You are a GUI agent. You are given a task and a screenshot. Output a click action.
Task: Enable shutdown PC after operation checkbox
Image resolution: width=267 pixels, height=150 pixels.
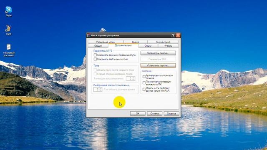coord(144,83)
